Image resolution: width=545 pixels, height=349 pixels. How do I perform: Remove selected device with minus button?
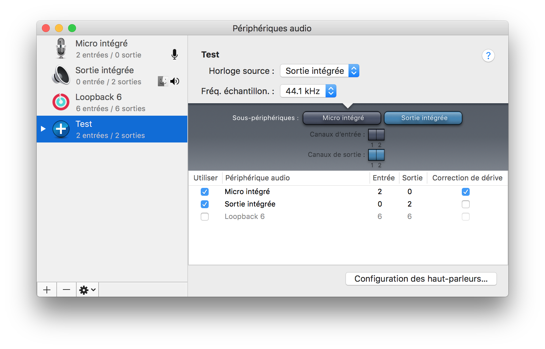click(66, 290)
